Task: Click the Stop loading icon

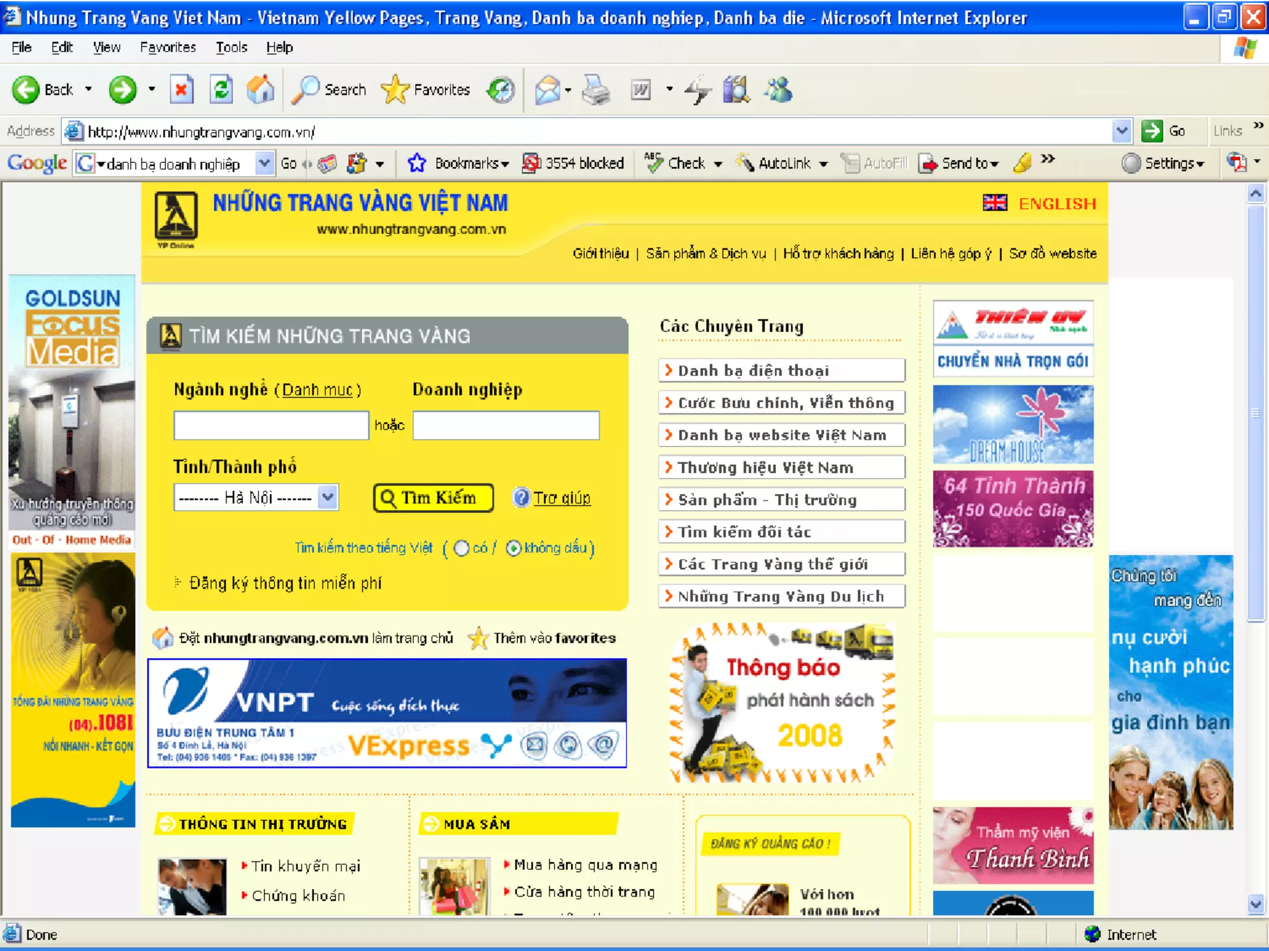Action: point(181,90)
